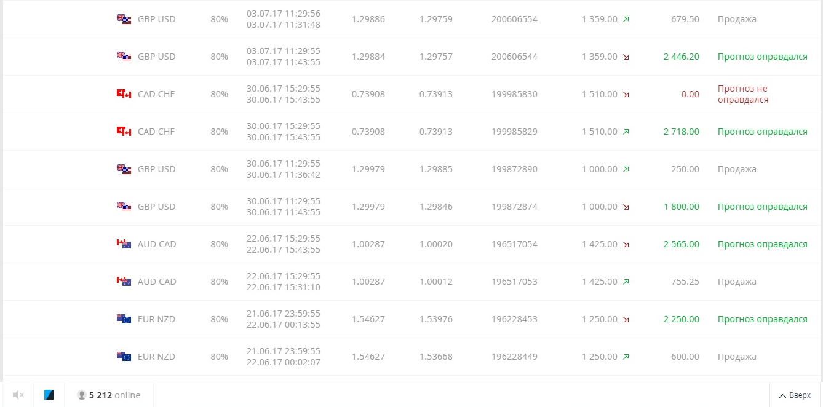Click the Продажа status for trade 200606554
This screenshot has height=407, width=823.
[x=737, y=19]
